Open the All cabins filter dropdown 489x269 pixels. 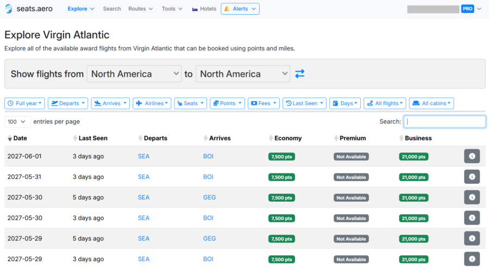click(431, 104)
